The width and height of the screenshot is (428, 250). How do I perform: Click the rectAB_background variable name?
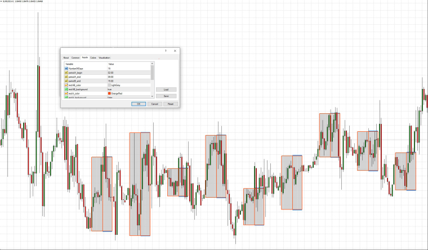[x=78, y=90]
